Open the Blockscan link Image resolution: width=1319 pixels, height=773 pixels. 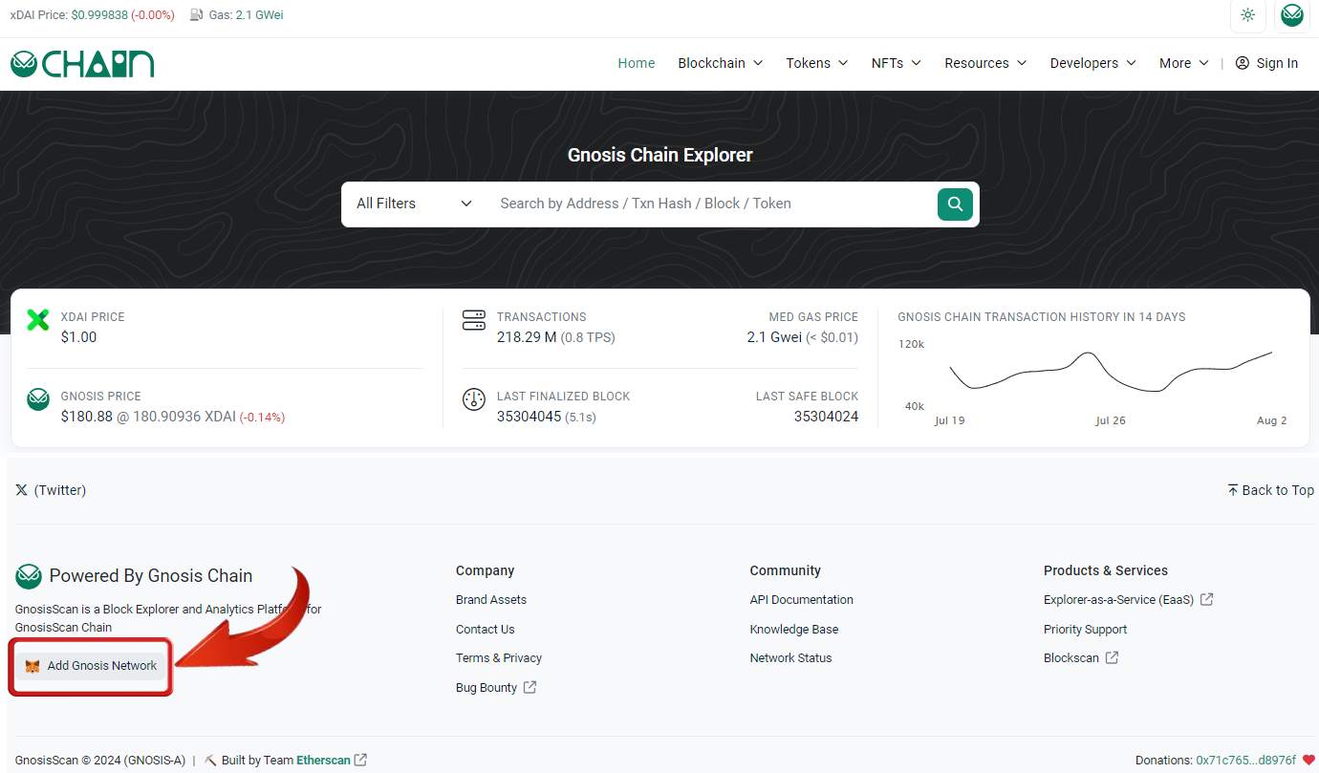pyautogui.click(x=1071, y=658)
